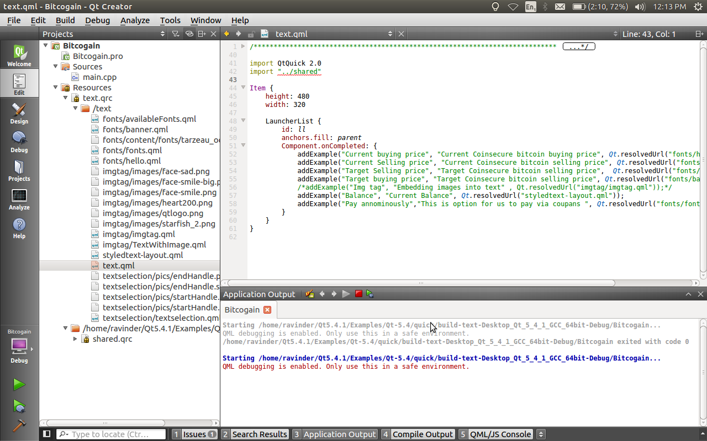Collapse the /home/ravinder path node
Image resolution: width=707 pixels, height=441 pixels.
[x=65, y=329]
